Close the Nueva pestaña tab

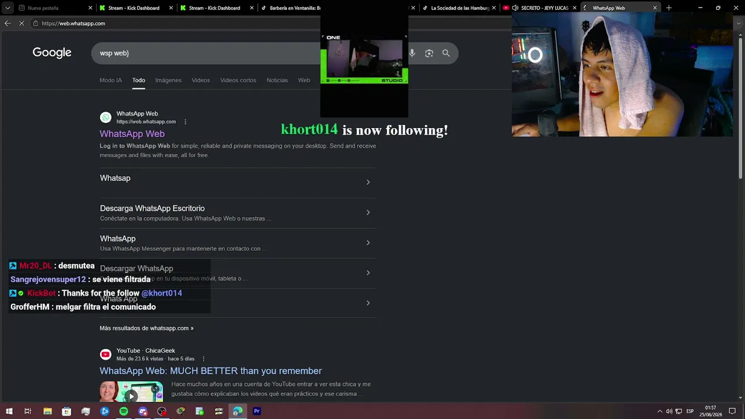[x=91, y=8]
